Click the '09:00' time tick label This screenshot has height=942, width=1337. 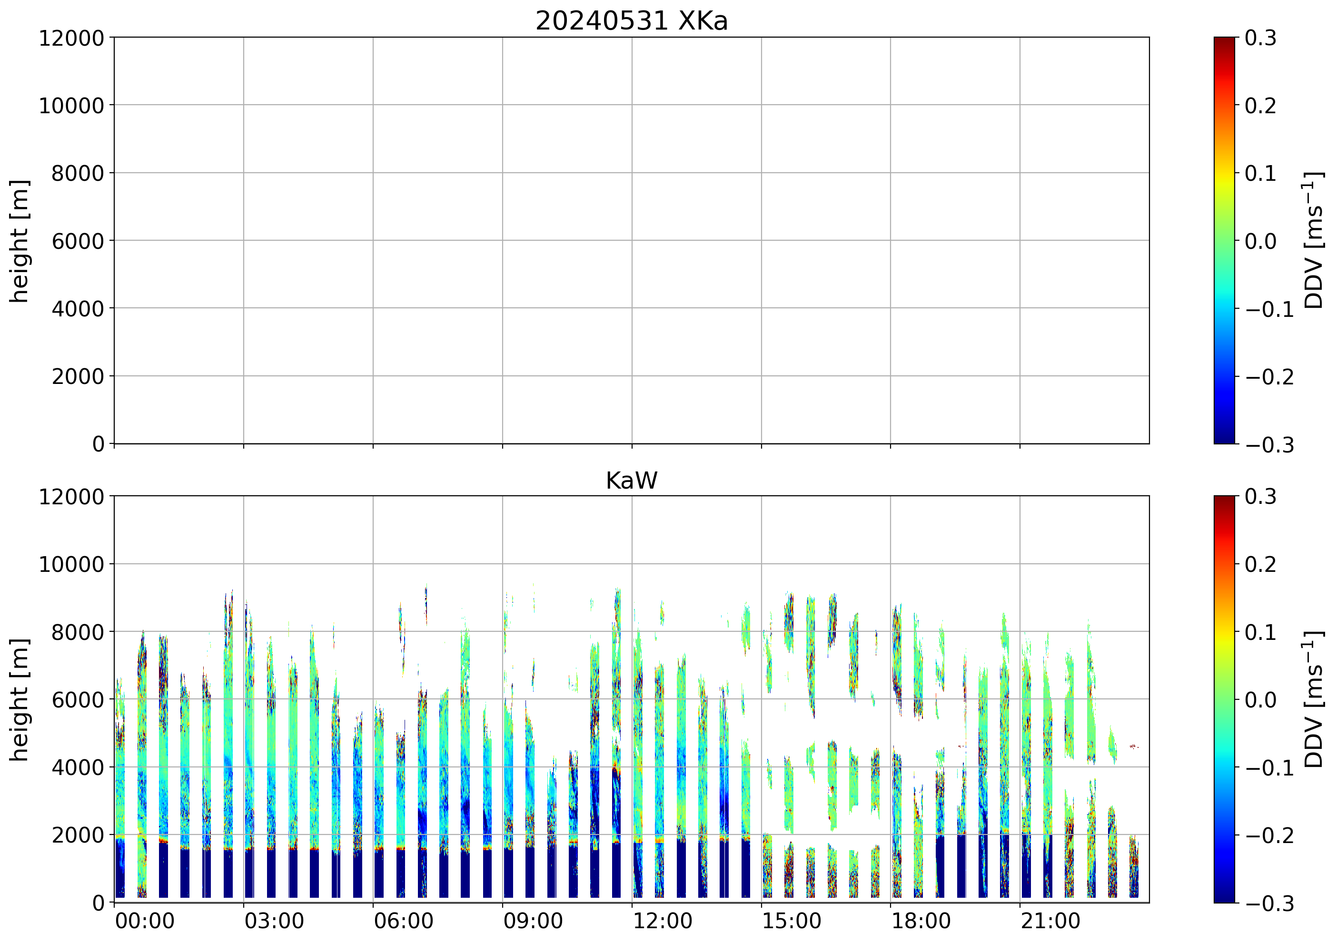click(533, 922)
